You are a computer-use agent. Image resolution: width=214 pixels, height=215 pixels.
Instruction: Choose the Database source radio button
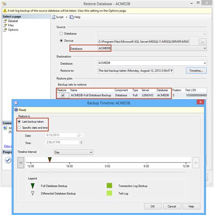click(x=61, y=33)
